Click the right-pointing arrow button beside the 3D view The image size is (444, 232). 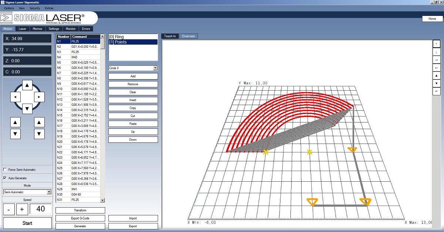(x=436, y=60)
